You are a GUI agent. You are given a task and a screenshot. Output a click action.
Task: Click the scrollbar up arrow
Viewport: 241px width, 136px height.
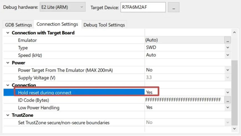pos(234,32)
